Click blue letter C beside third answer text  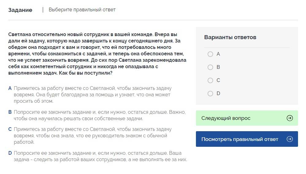[x=10, y=129]
